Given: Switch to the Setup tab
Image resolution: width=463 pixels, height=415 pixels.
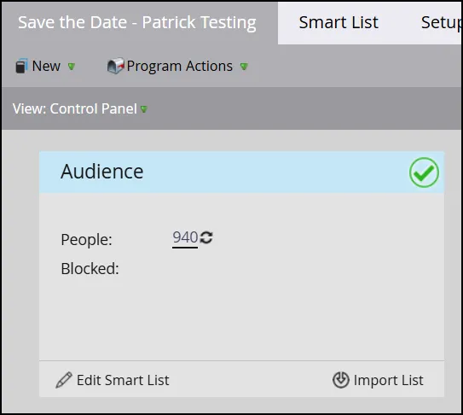Looking at the screenshot, I should (441, 22).
